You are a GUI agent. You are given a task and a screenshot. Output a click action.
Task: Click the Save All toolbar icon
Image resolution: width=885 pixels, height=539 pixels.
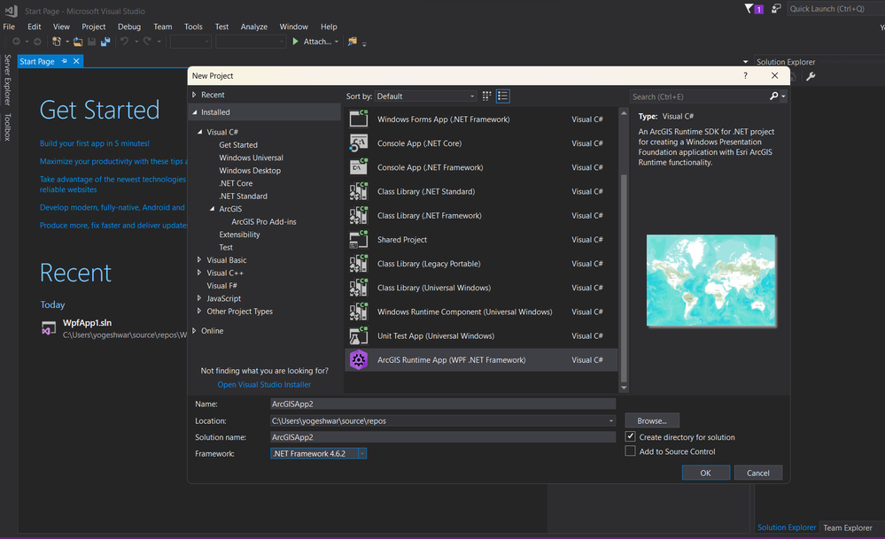pos(105,42)
